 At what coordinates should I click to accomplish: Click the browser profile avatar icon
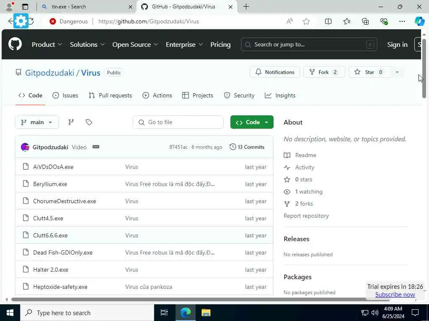(9, 7)
